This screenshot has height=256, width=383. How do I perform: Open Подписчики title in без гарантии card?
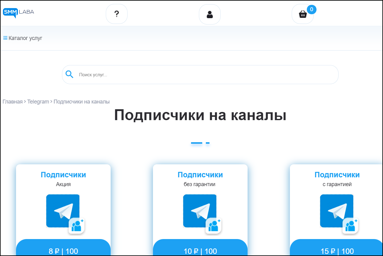click(x=200, y=175)
